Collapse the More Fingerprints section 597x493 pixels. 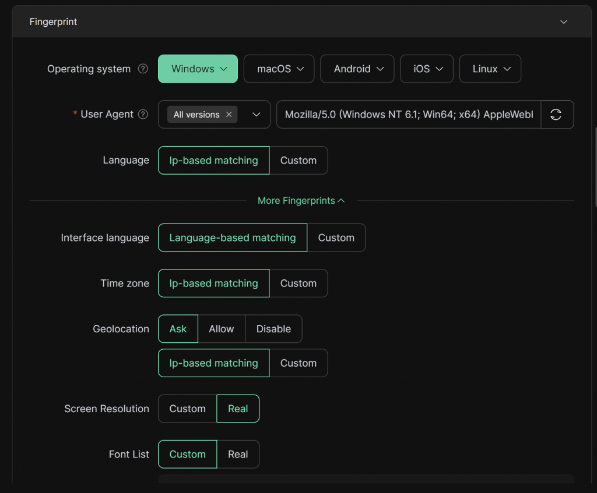tap(301, 201)
